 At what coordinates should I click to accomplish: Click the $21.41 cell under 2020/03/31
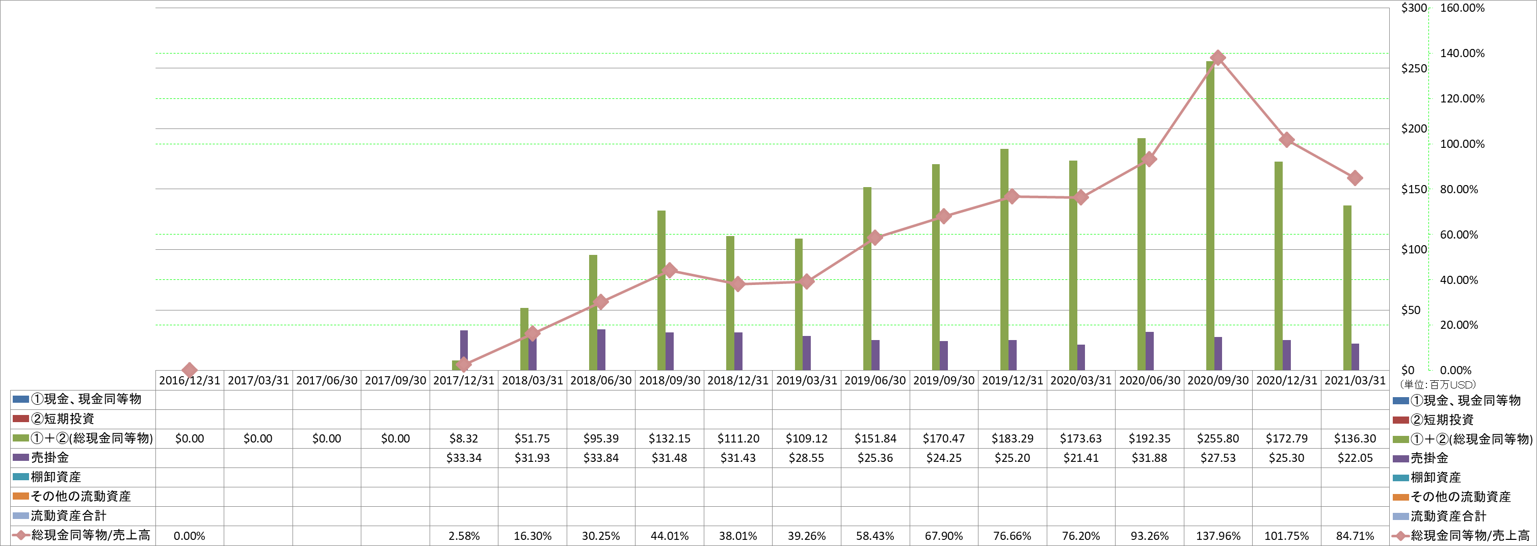1080,458
